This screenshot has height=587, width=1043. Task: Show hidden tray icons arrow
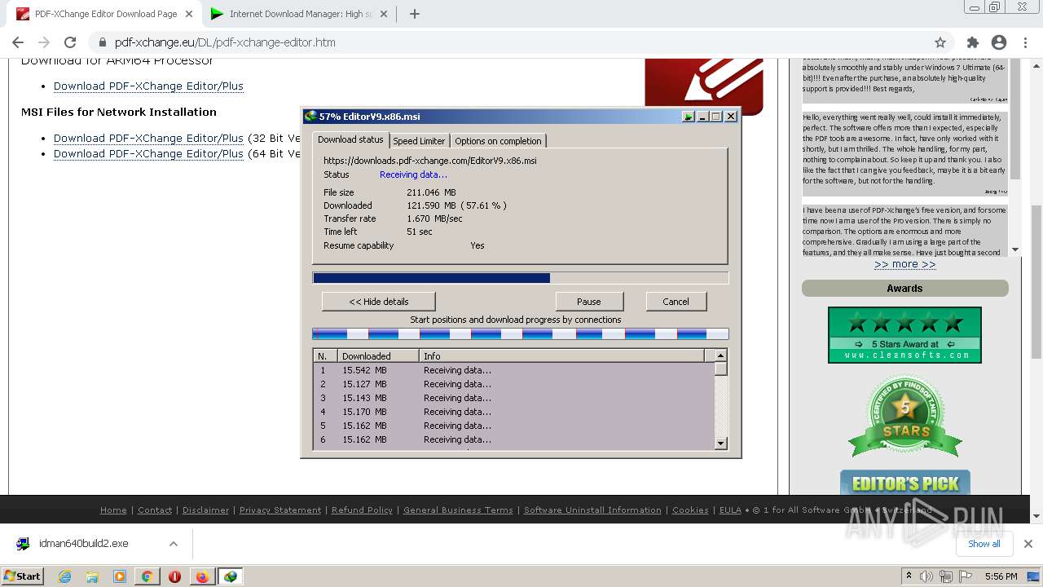[x=909, y=576]
